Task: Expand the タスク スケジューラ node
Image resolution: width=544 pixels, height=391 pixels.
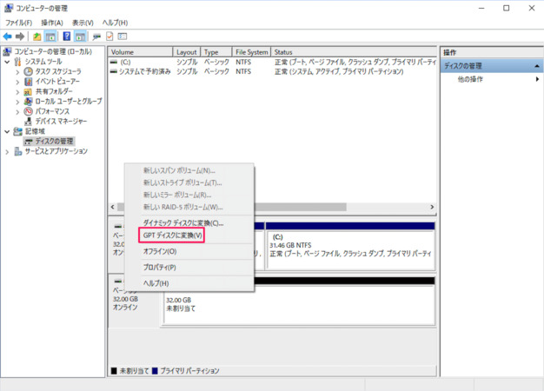Action: [x=17, y=72]
